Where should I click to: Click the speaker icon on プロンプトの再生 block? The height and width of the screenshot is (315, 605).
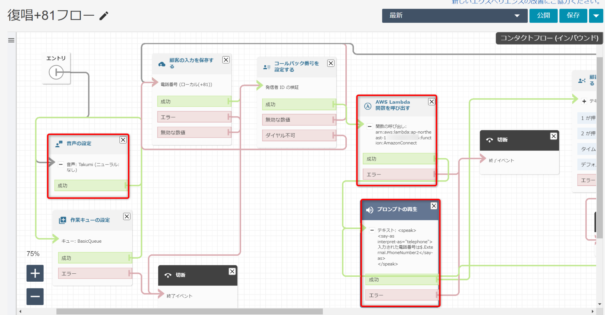(x=369, y=210)
